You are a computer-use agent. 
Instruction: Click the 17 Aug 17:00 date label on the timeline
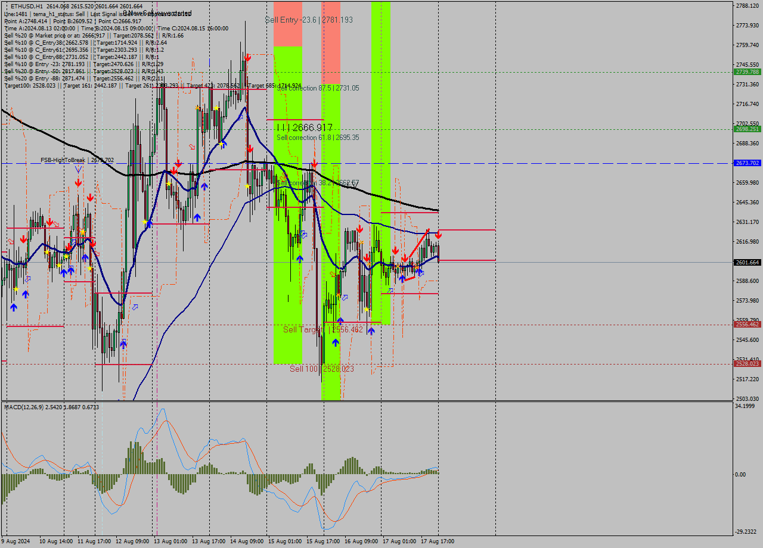(438, 541)
